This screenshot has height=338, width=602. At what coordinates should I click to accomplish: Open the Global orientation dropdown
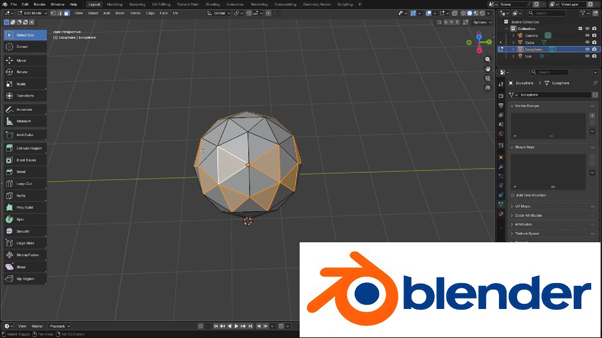pos(219,13)
